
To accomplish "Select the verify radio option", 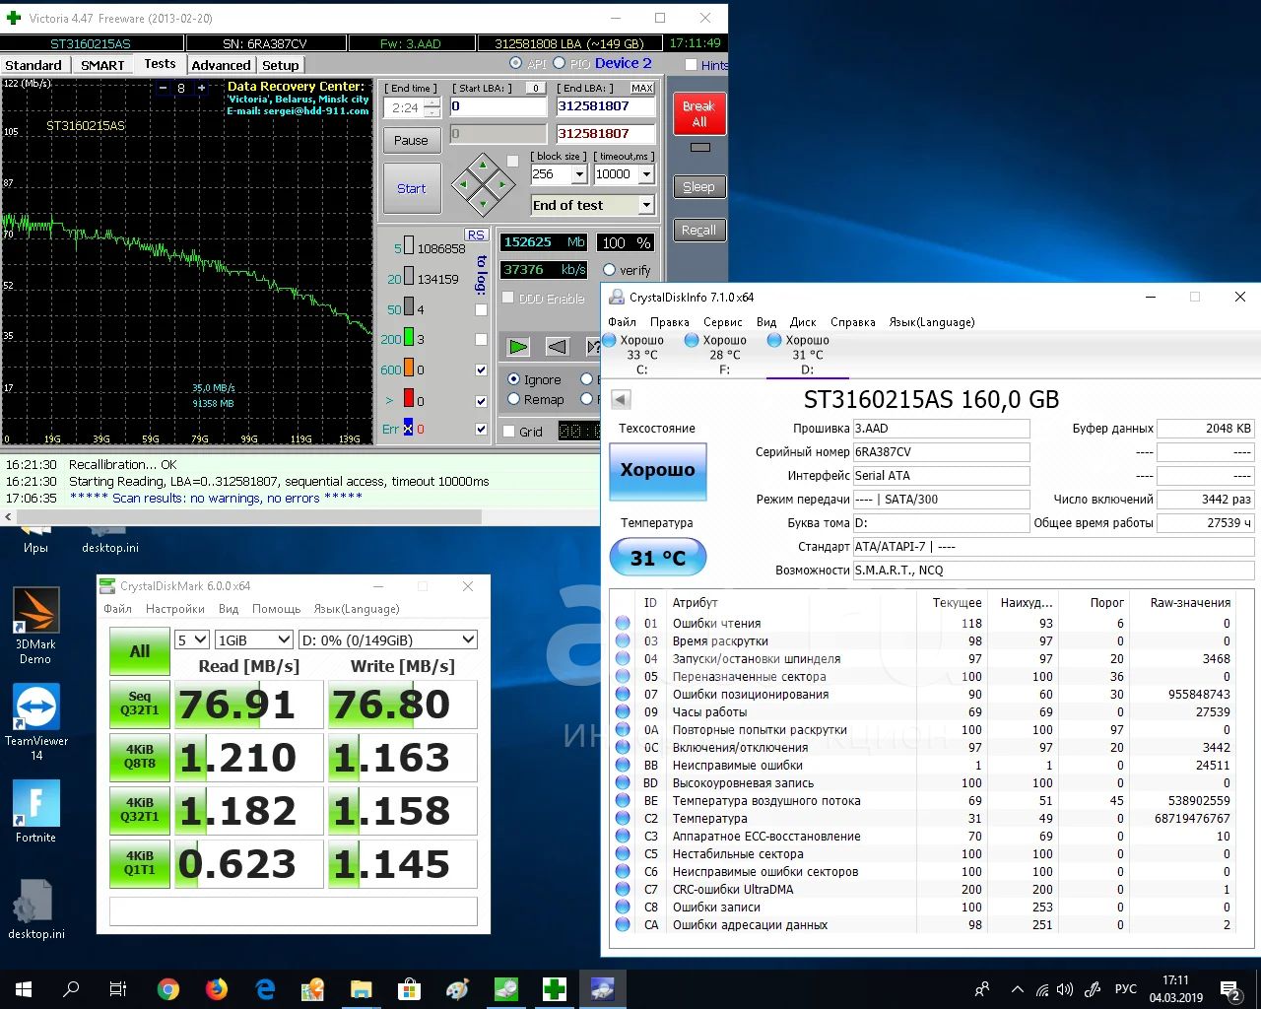I will tap(609, 270).
